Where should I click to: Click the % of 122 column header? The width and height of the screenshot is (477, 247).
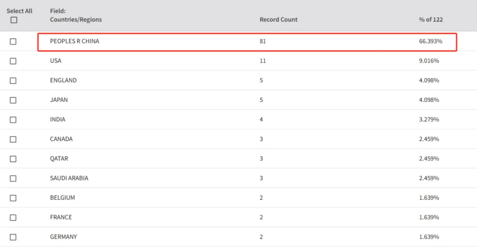click(431, 19)
